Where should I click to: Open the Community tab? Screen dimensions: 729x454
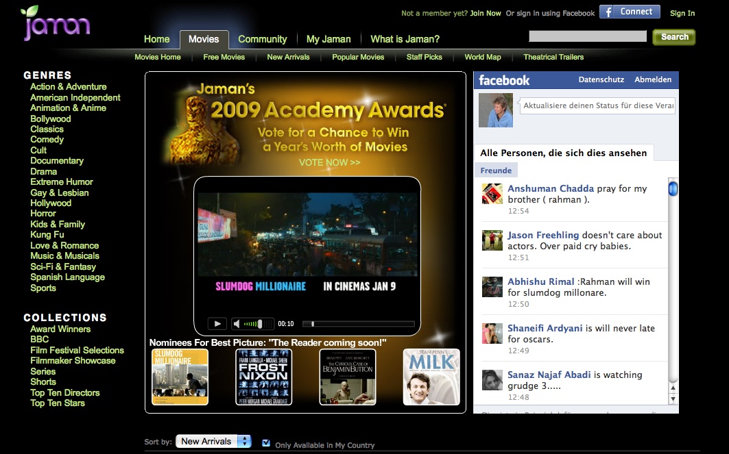tap(263, 39)
